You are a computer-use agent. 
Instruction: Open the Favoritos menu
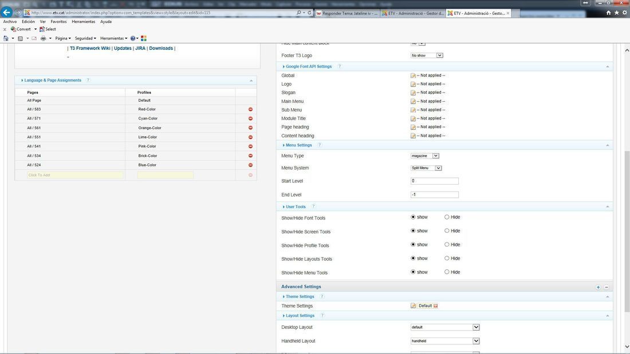pyautogui.click(x=58, y=22)
